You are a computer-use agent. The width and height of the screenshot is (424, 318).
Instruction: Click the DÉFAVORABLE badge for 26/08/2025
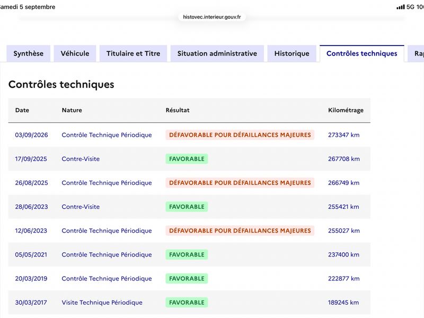point(240,183)
